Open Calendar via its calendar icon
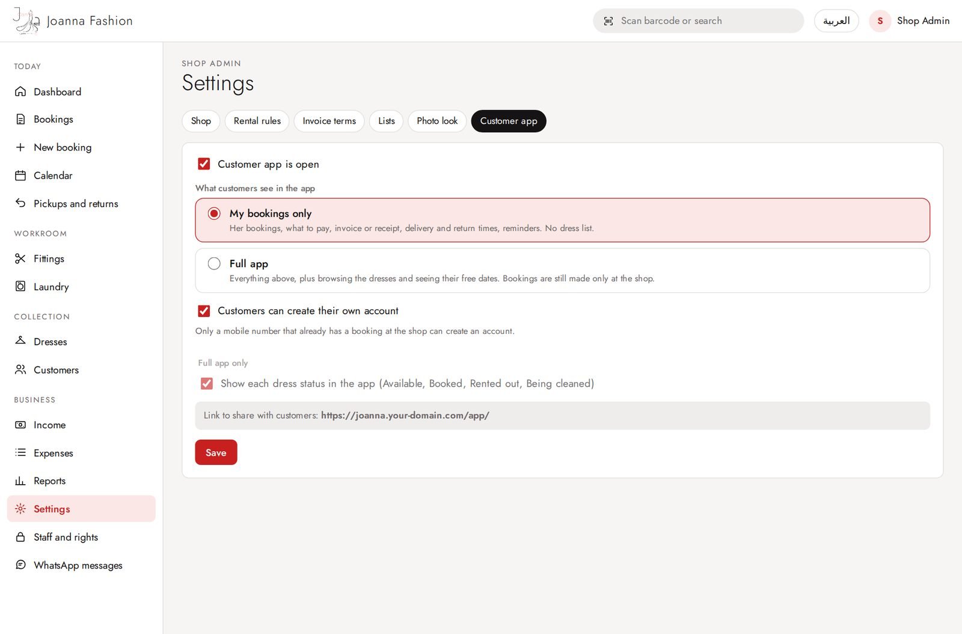Viewport: 962px width, 634px height. tap(20, 176)
